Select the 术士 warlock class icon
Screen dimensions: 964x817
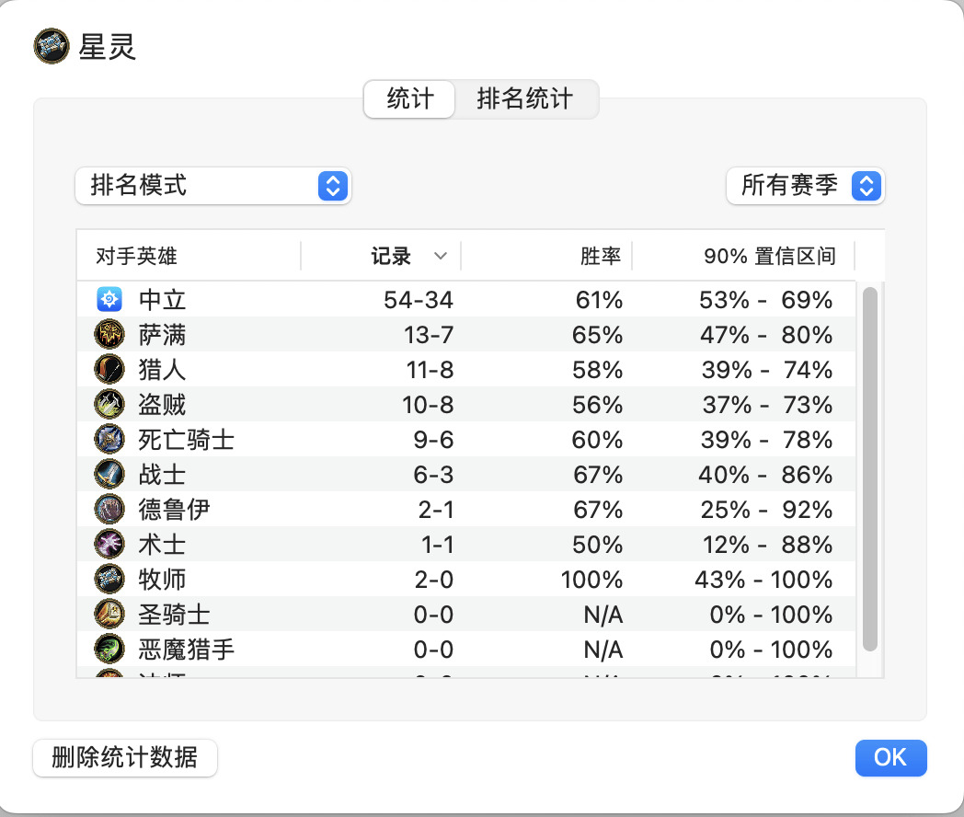[109, 545]
